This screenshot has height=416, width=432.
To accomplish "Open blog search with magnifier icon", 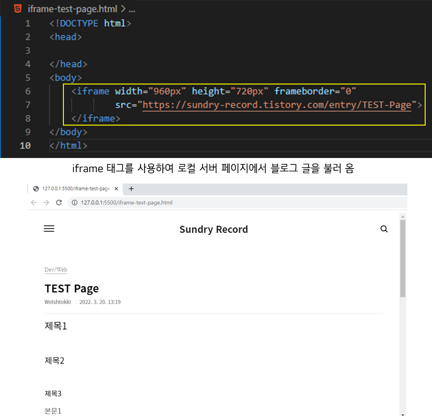I will point(384,229).
